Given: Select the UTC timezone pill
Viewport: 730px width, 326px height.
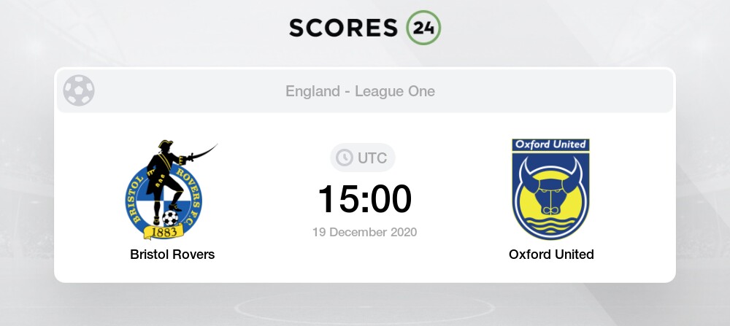Looking at the screenshot, I should [363, 158].
